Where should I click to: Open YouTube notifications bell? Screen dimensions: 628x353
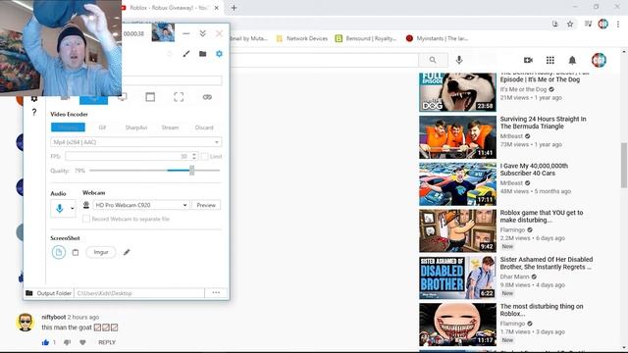pyautogui.click(x=572, y=60)
